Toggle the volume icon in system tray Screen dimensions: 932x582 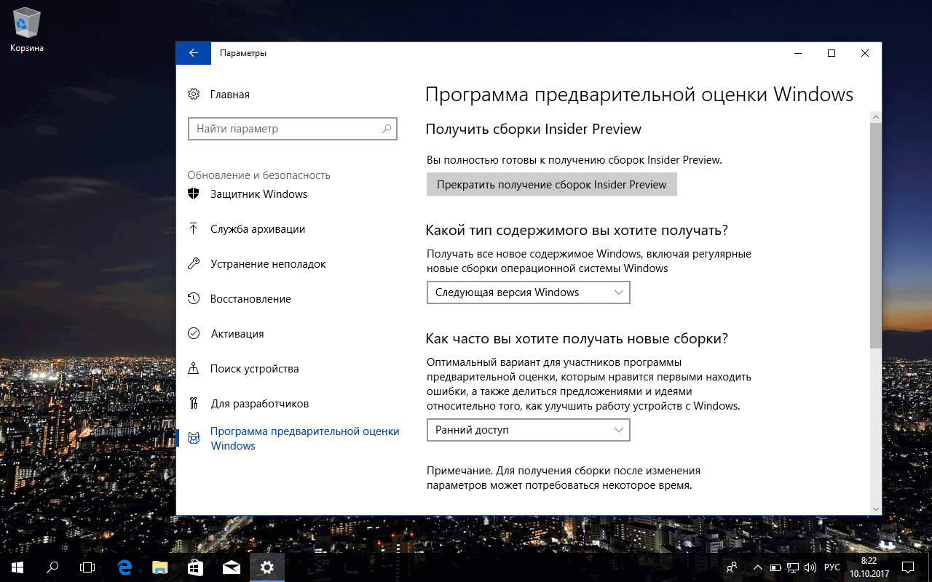[809, 567]
